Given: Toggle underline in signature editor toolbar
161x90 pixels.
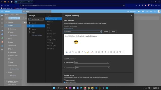Looking at the screenshot, I should (85, 52).
